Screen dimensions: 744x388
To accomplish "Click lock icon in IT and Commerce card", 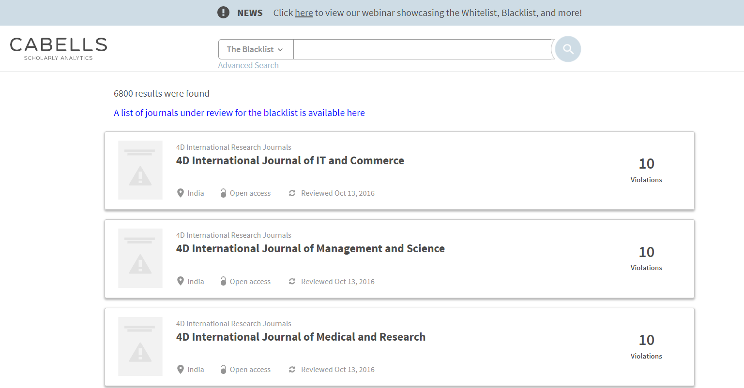I will 223,193.
